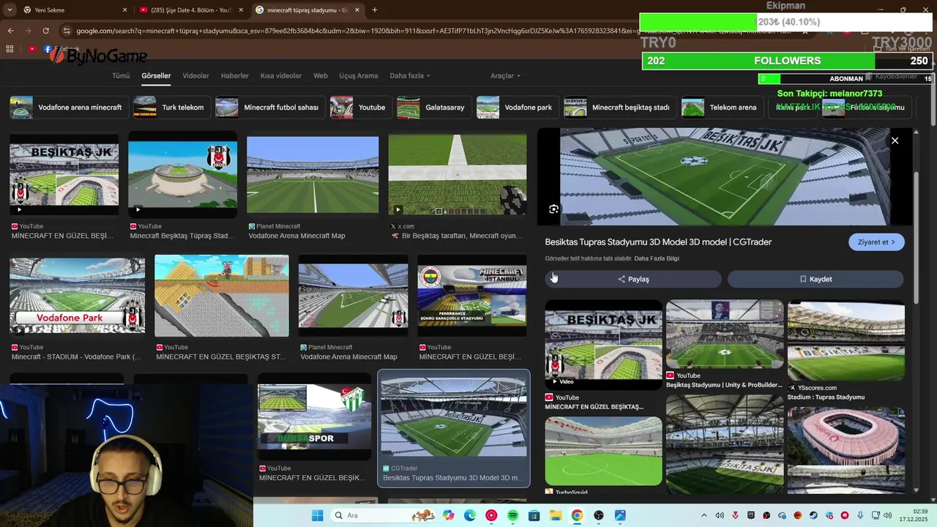Select the Galatasaray suggestion chip
The image size is (937, 527).
click(x=434, y=108)
